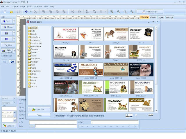The width and height of the screenshot is (186, 139).
Task: Click the thumbnail size slider handle
Action: (x=136, y=115)
